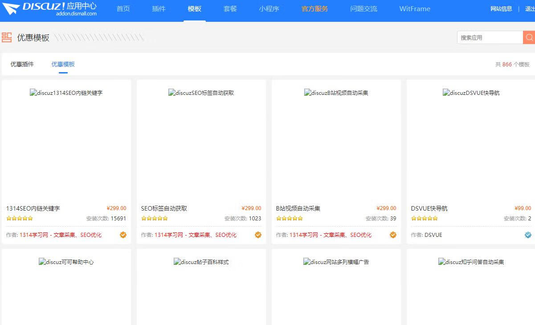The height and width of the screenshot is (325, 535).
Task: Click blue verified badge on DSVUE快导航 card
Action: coord(528,235)
